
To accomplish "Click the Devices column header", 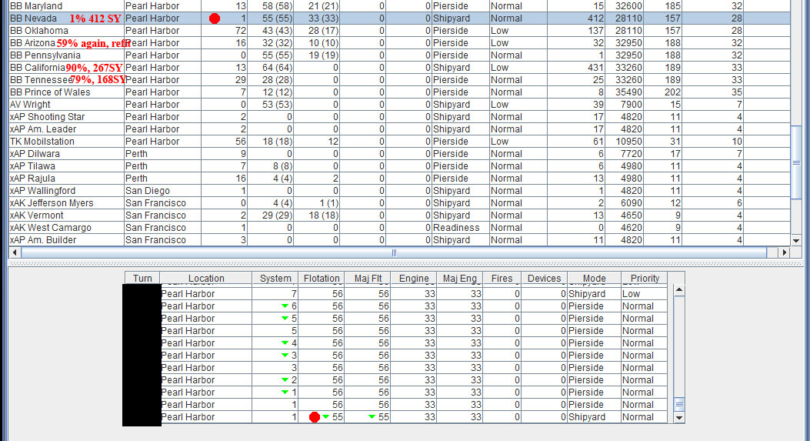I will click(x=544, y=278).
